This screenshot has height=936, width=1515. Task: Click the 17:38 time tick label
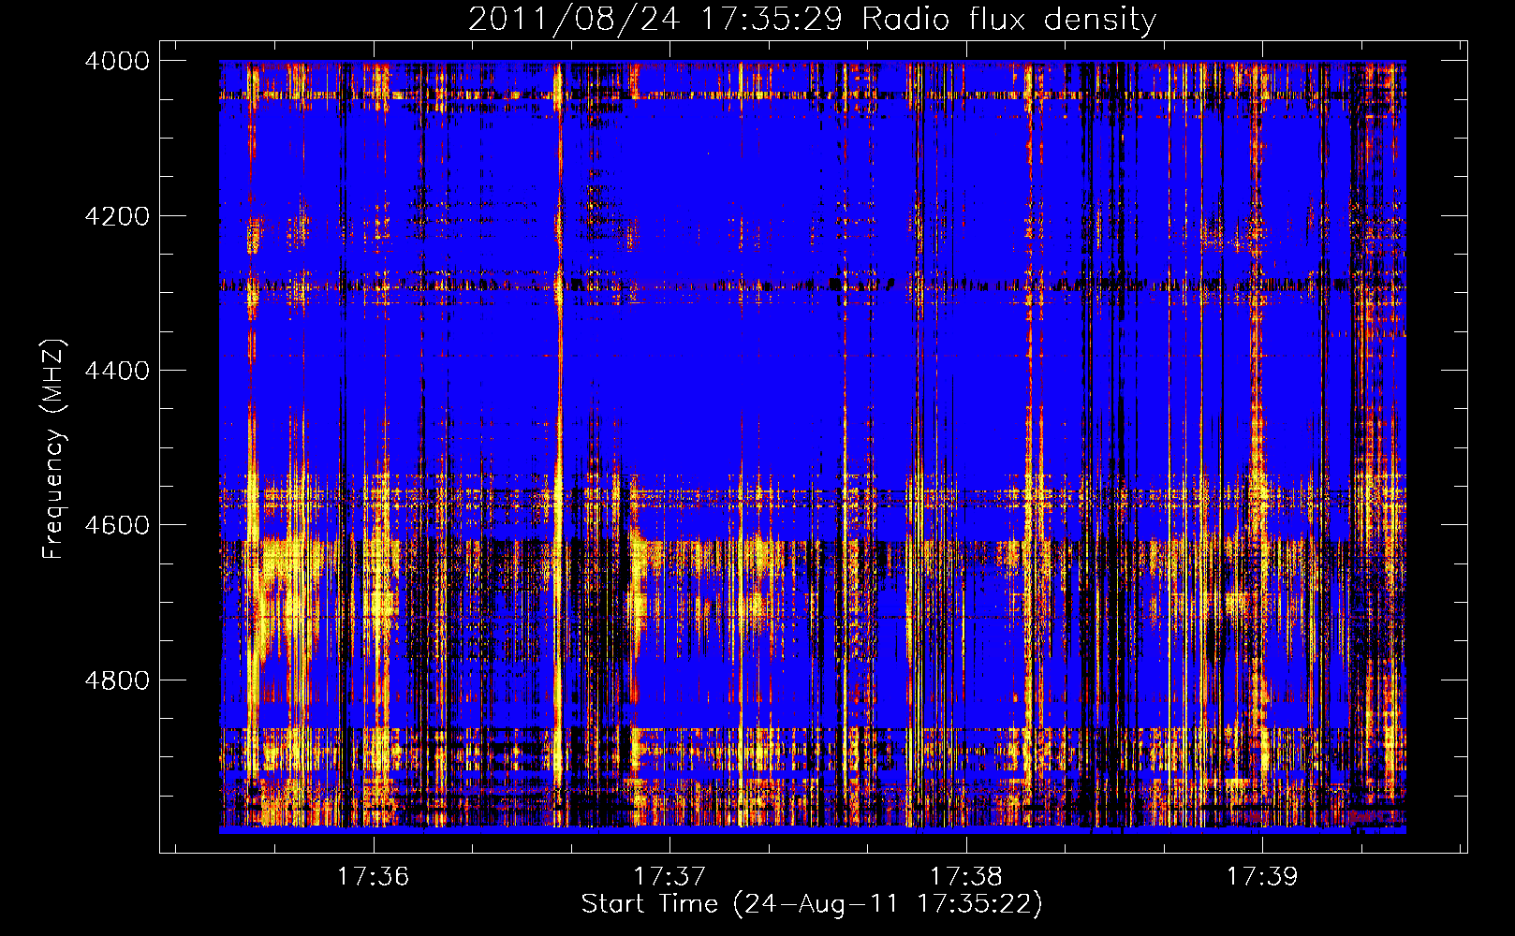965,876
